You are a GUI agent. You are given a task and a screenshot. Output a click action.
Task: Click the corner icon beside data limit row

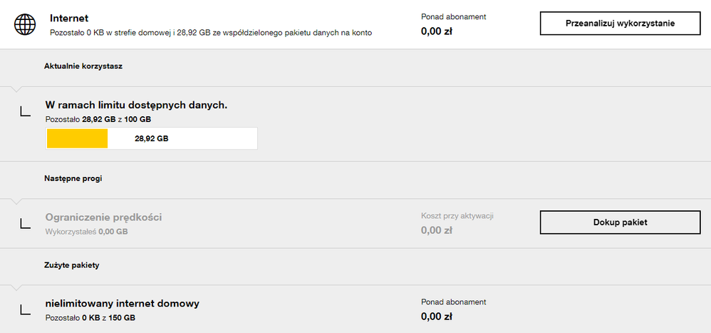coord(25,111)
